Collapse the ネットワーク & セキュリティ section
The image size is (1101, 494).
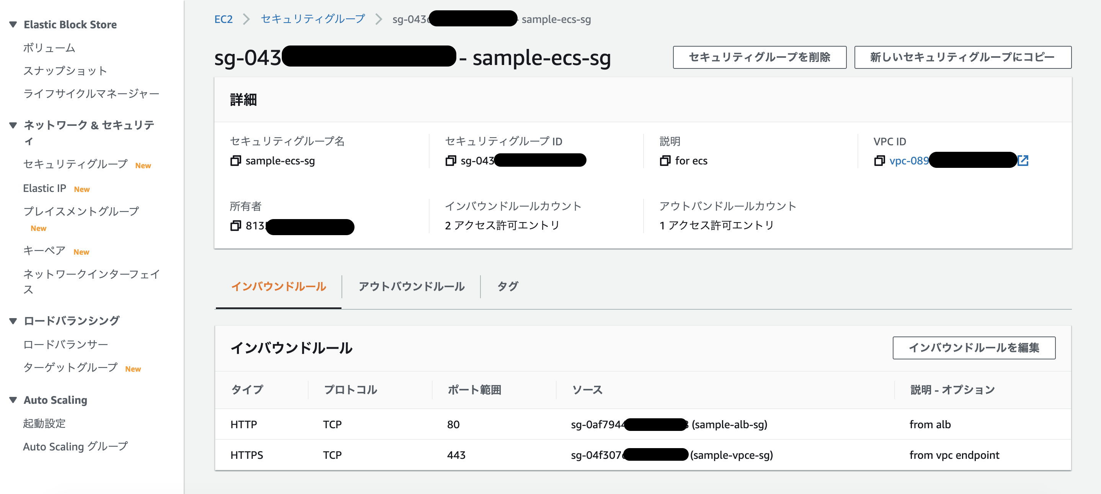[13, 125]
